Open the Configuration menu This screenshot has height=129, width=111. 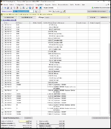[x=20, y=5]
